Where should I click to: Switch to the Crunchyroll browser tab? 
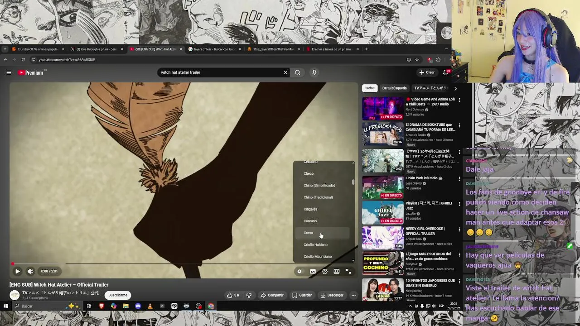click(x=37, y=49)
